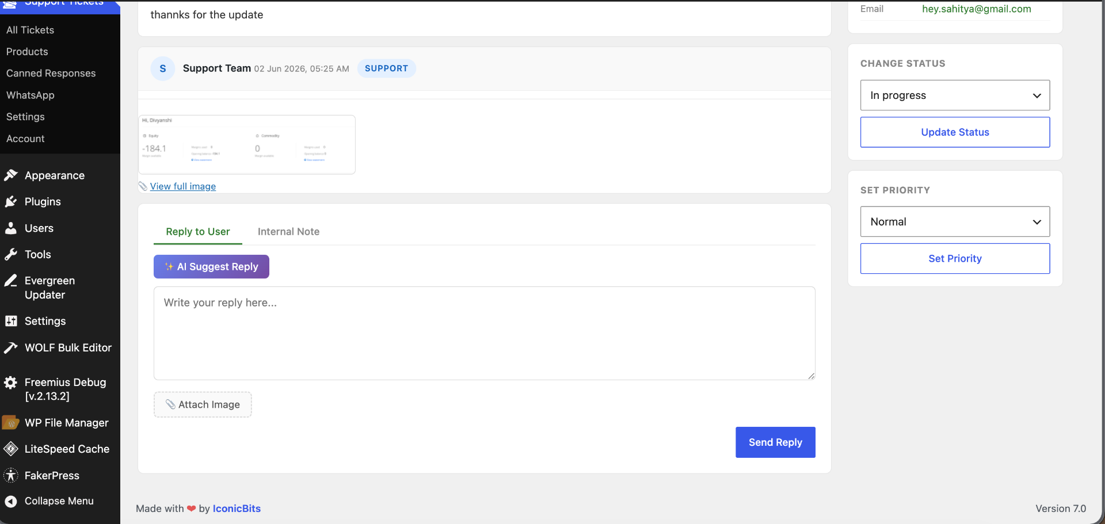This screenshot has height=524, width=1105.
Task: Click the WP File Manager folder icon
Action: tap(11, 423)
